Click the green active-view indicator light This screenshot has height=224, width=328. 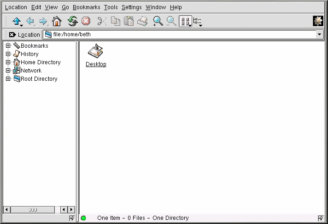click(83, 218)
